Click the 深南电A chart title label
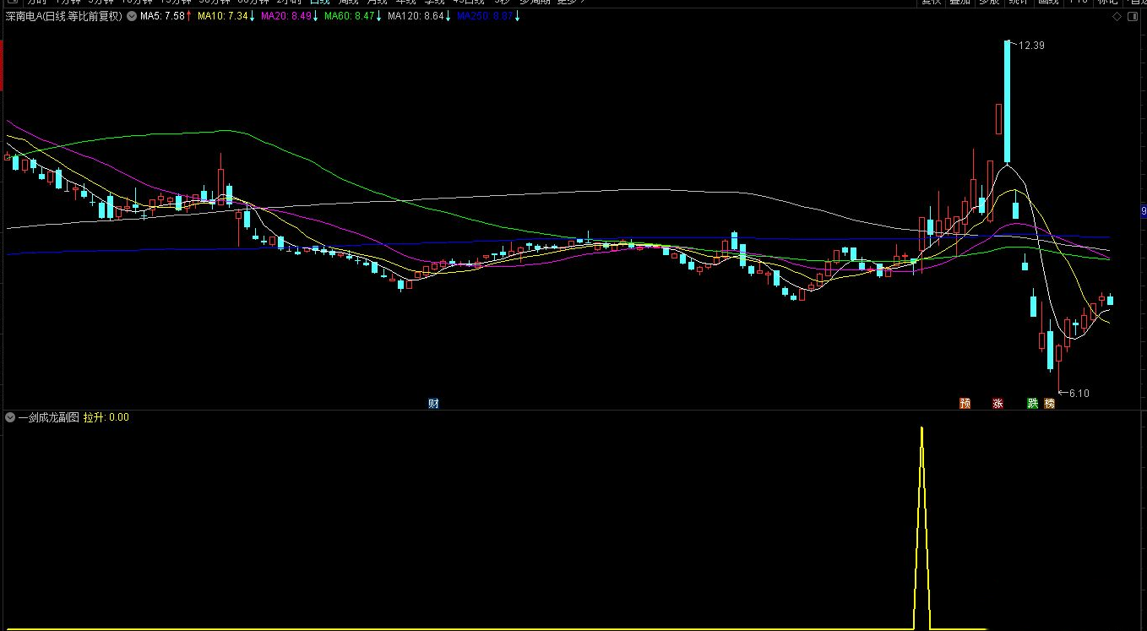Viewport: 1147px width, 631px height. (64, 16)
